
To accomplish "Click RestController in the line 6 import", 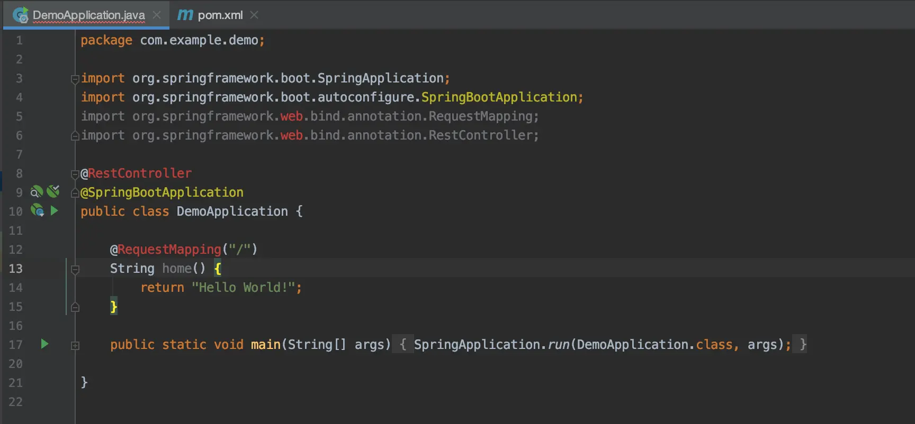I will [481, 135].
